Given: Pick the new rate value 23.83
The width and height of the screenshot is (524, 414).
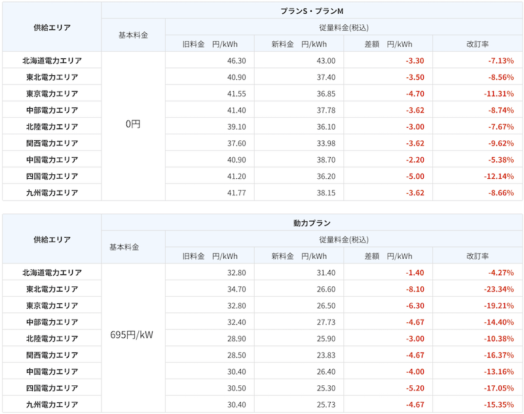Looking at the screenshot, I should coord(326,356).
